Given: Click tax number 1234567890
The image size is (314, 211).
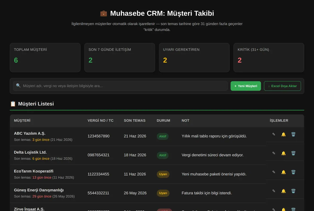Looking at the screenshot, I should [x=99, y=136].
